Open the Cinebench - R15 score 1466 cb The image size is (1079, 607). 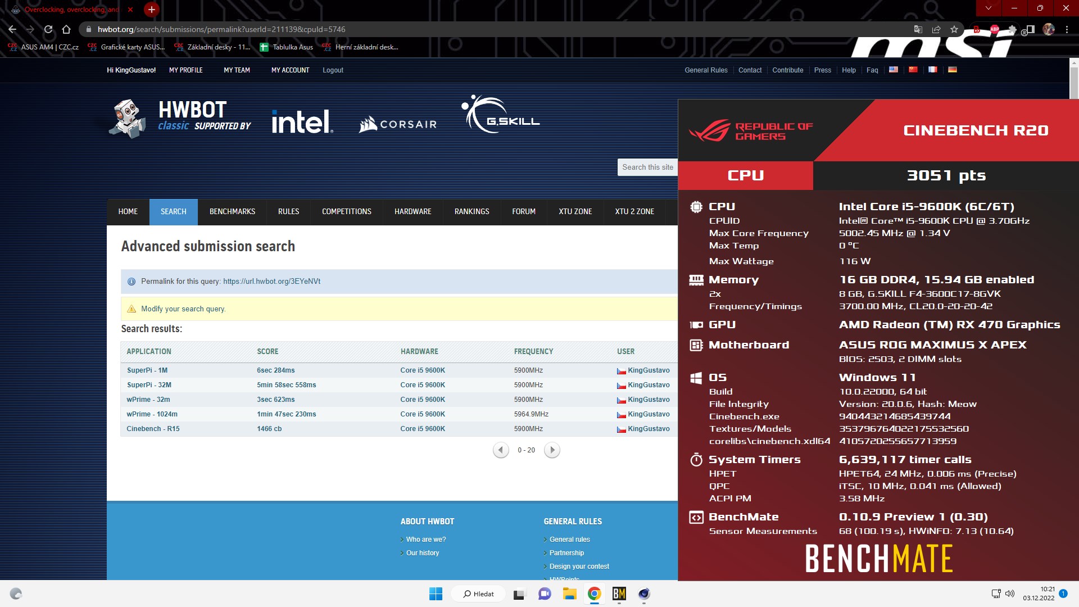click(x=269, y=429)
